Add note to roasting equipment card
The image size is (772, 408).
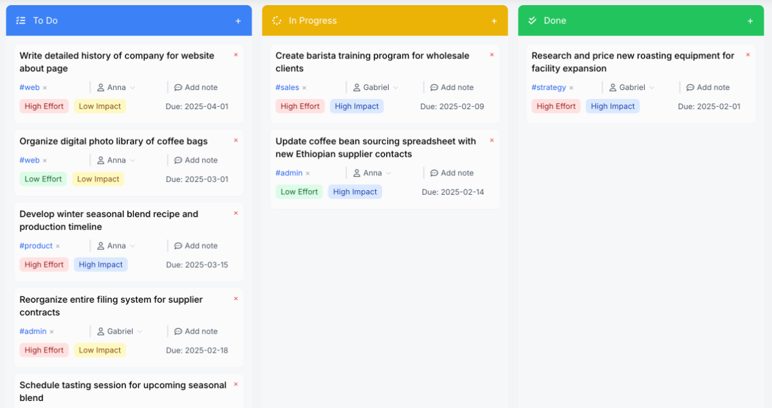pyautogui.click(x=708, y=87)
